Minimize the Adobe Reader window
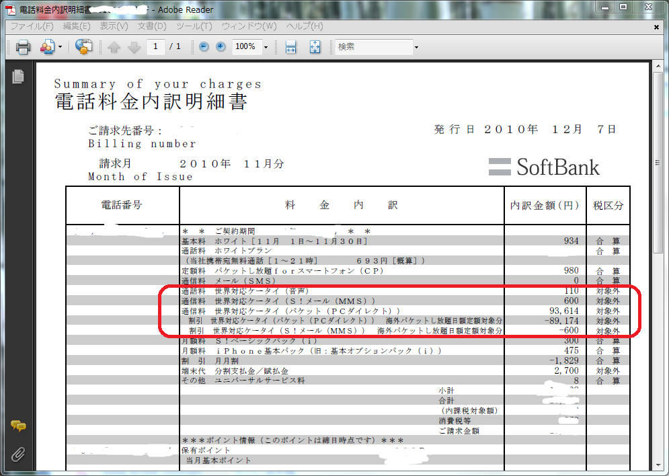 pyautogui.click(x=604, y=7)
